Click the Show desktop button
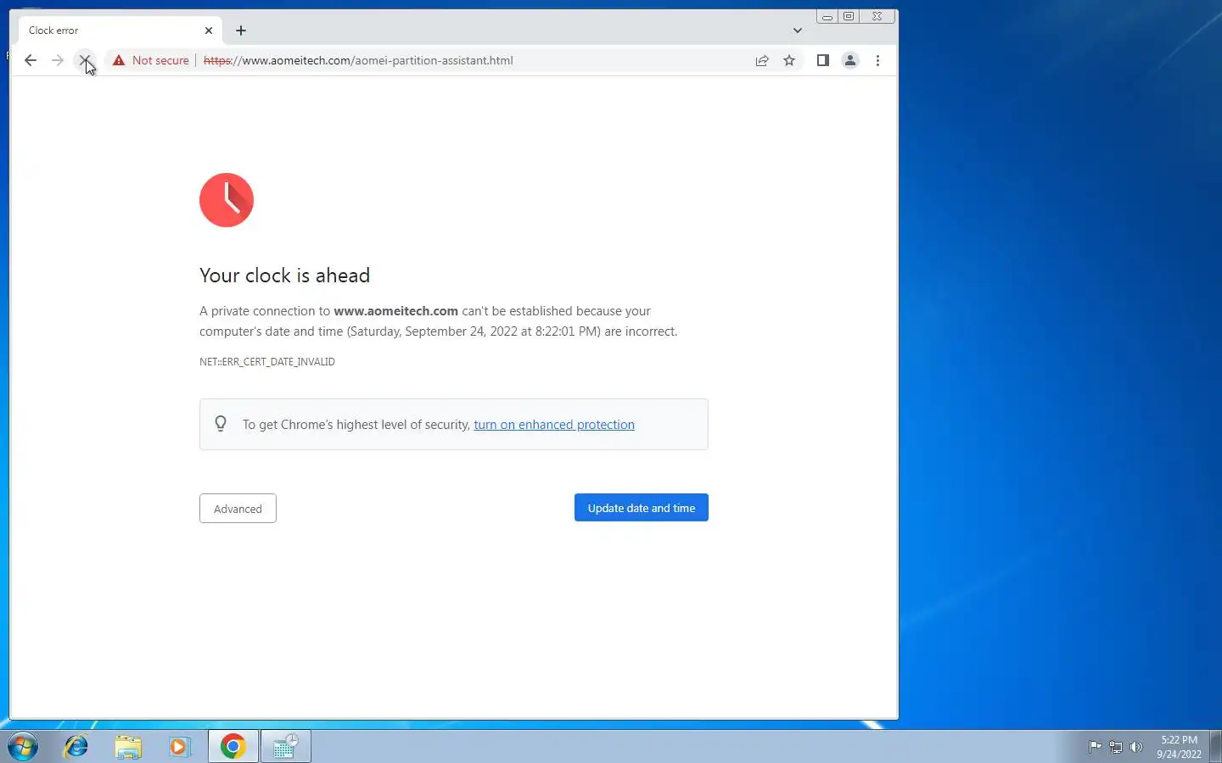 [1215, 746]
